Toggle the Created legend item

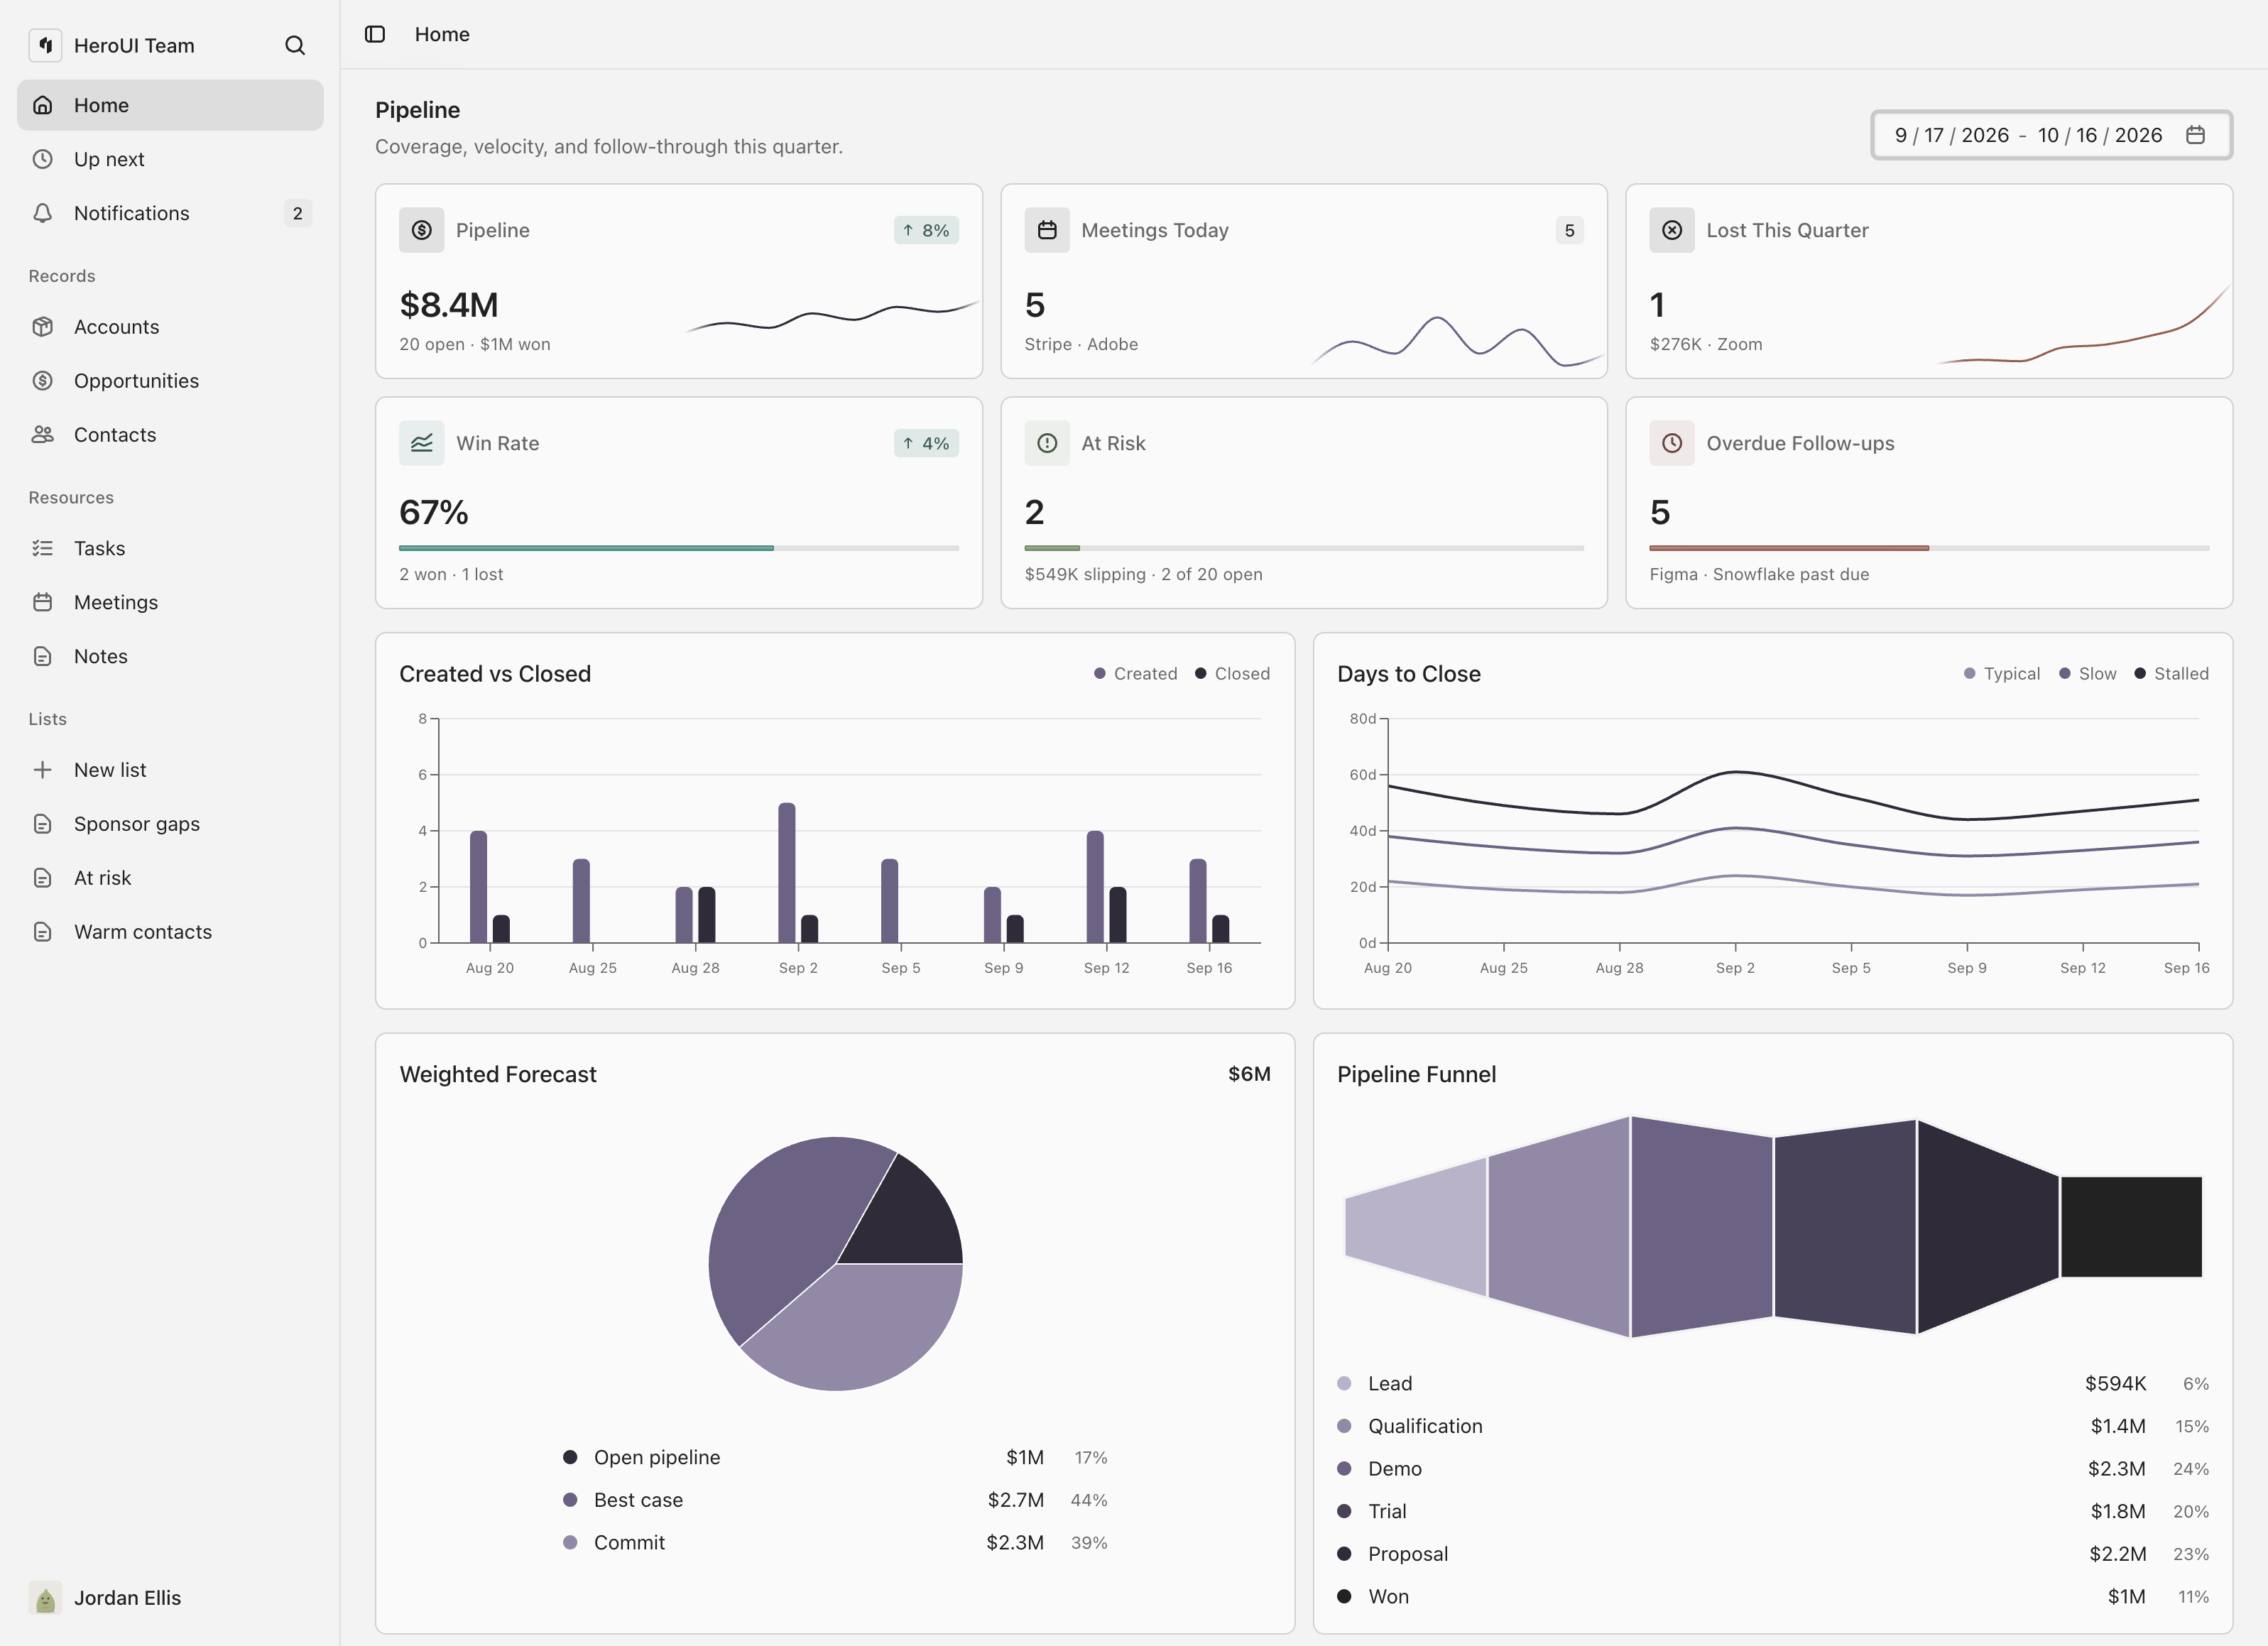coord(1135,674)
